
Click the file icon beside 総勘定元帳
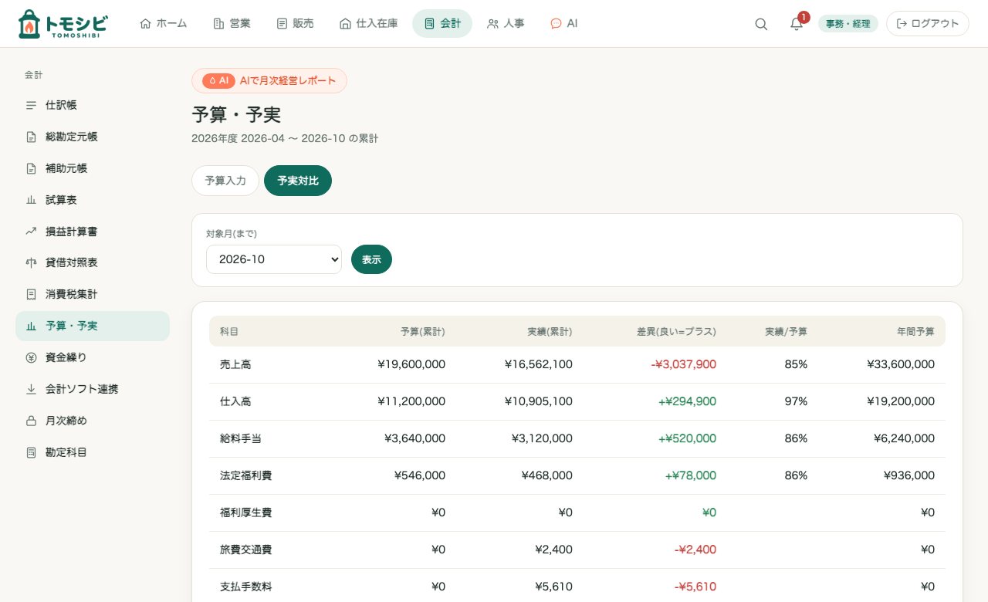pyautogui.click(x=31, y=137)
